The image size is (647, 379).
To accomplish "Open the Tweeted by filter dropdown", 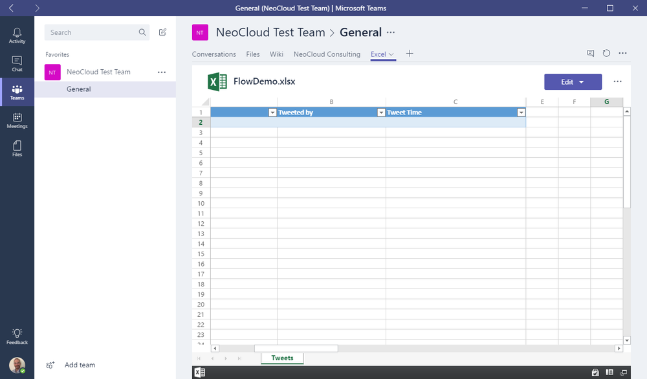I will click(x=381, y=113).
